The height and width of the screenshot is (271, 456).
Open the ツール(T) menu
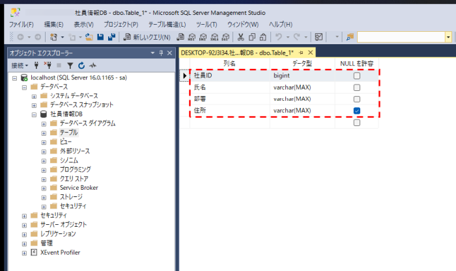206,24
